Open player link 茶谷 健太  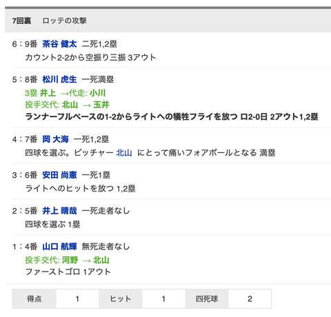[x=59, y=44]
